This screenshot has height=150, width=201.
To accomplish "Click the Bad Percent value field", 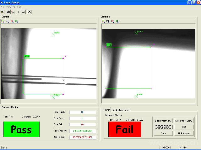I will point(82,137).
